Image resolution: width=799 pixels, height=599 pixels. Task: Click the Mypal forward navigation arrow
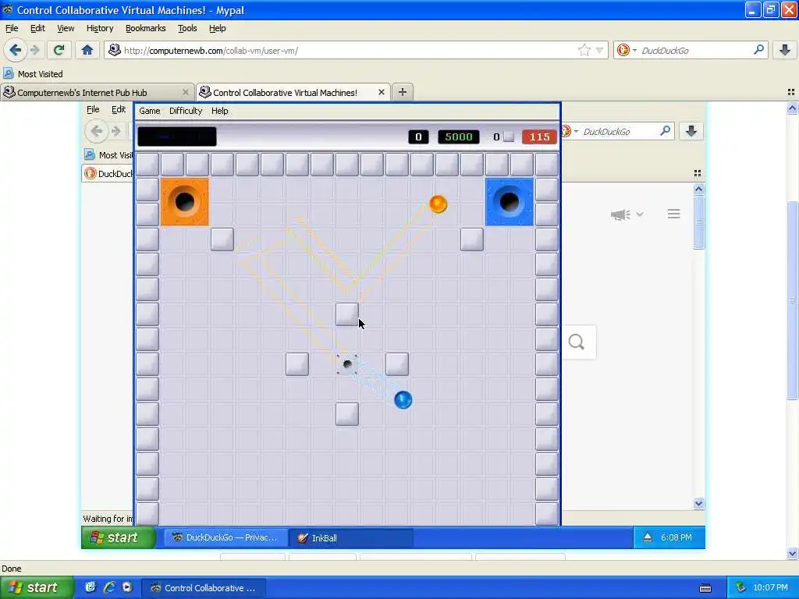click(34, 50)
